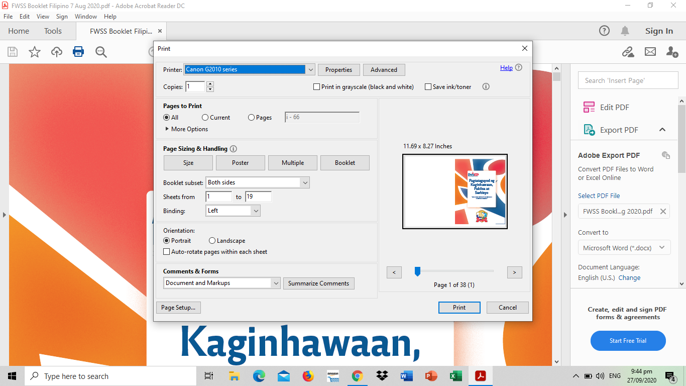Check Auto-rotate pages within each sheet
Viewport: 686px width, 386px height.
166,251
